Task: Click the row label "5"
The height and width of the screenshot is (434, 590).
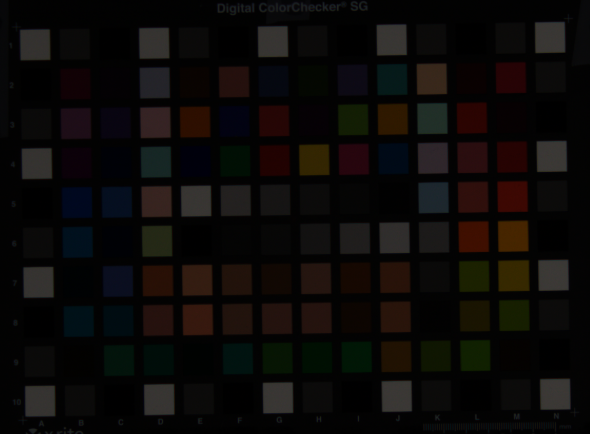Action: pos(14,204)
